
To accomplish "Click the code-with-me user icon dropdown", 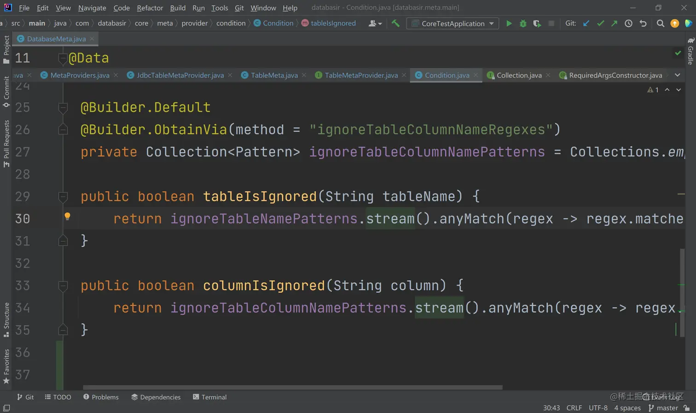I will pyautogui.click(x=375, y=23).
